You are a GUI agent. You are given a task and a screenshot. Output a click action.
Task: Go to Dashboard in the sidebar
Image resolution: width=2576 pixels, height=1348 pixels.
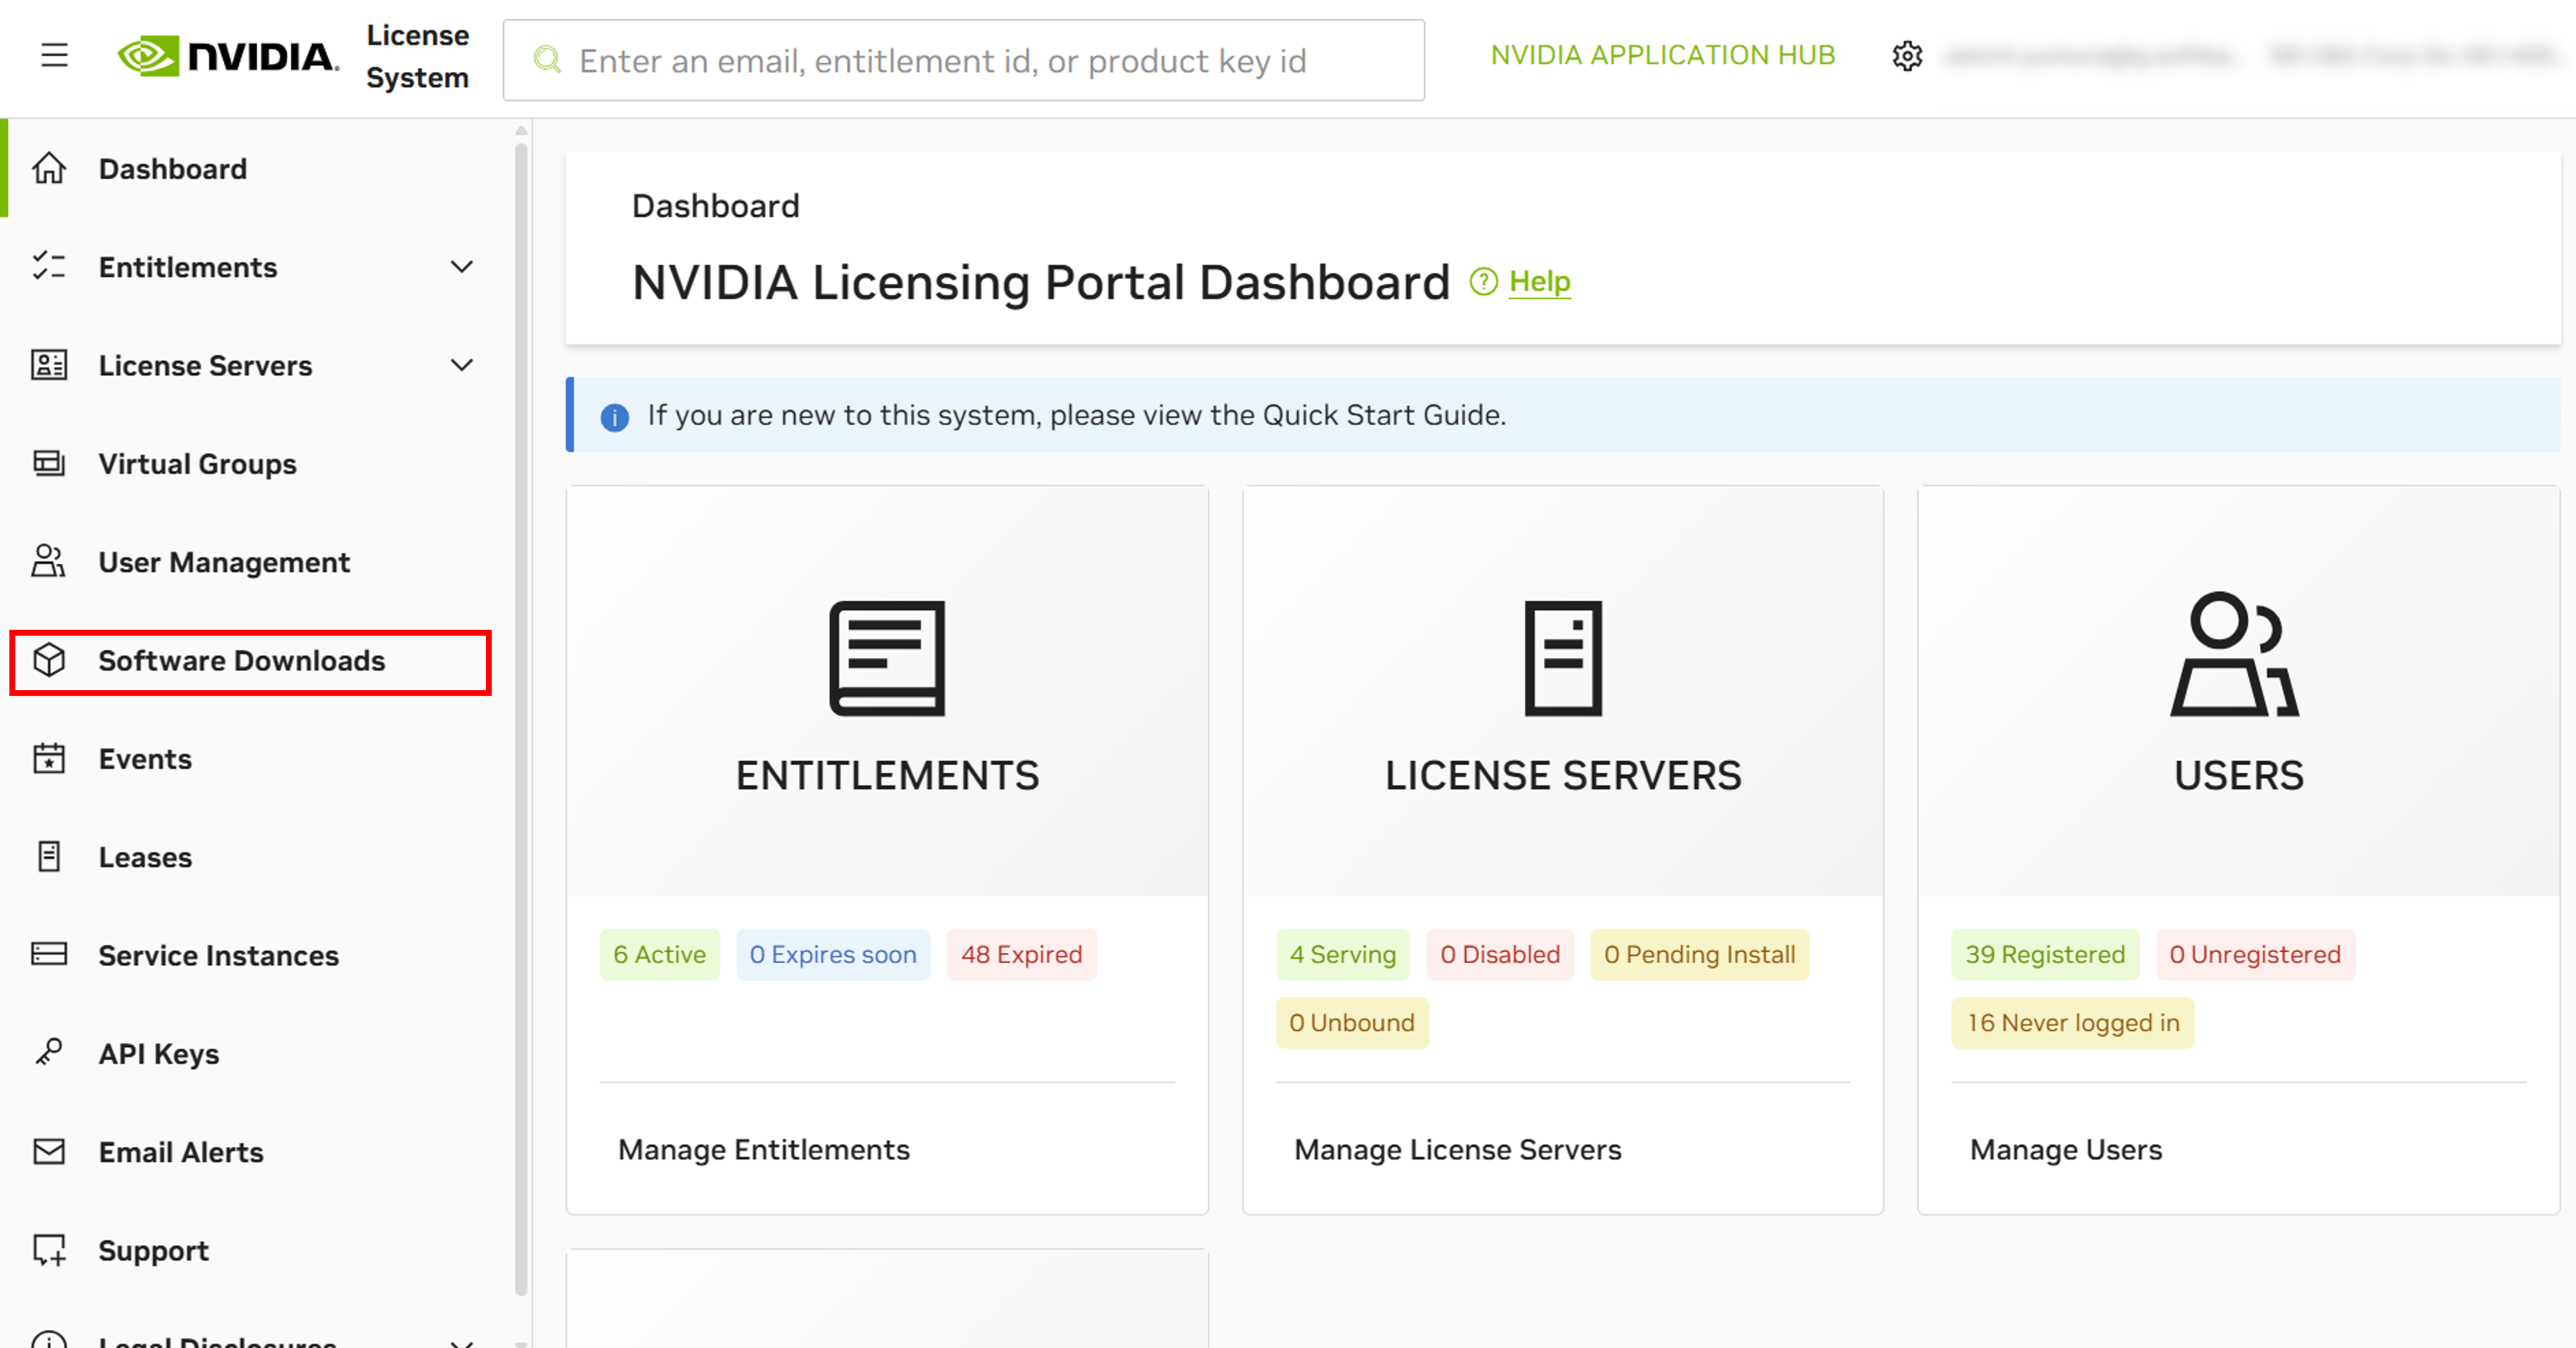[x=173, y=169]
